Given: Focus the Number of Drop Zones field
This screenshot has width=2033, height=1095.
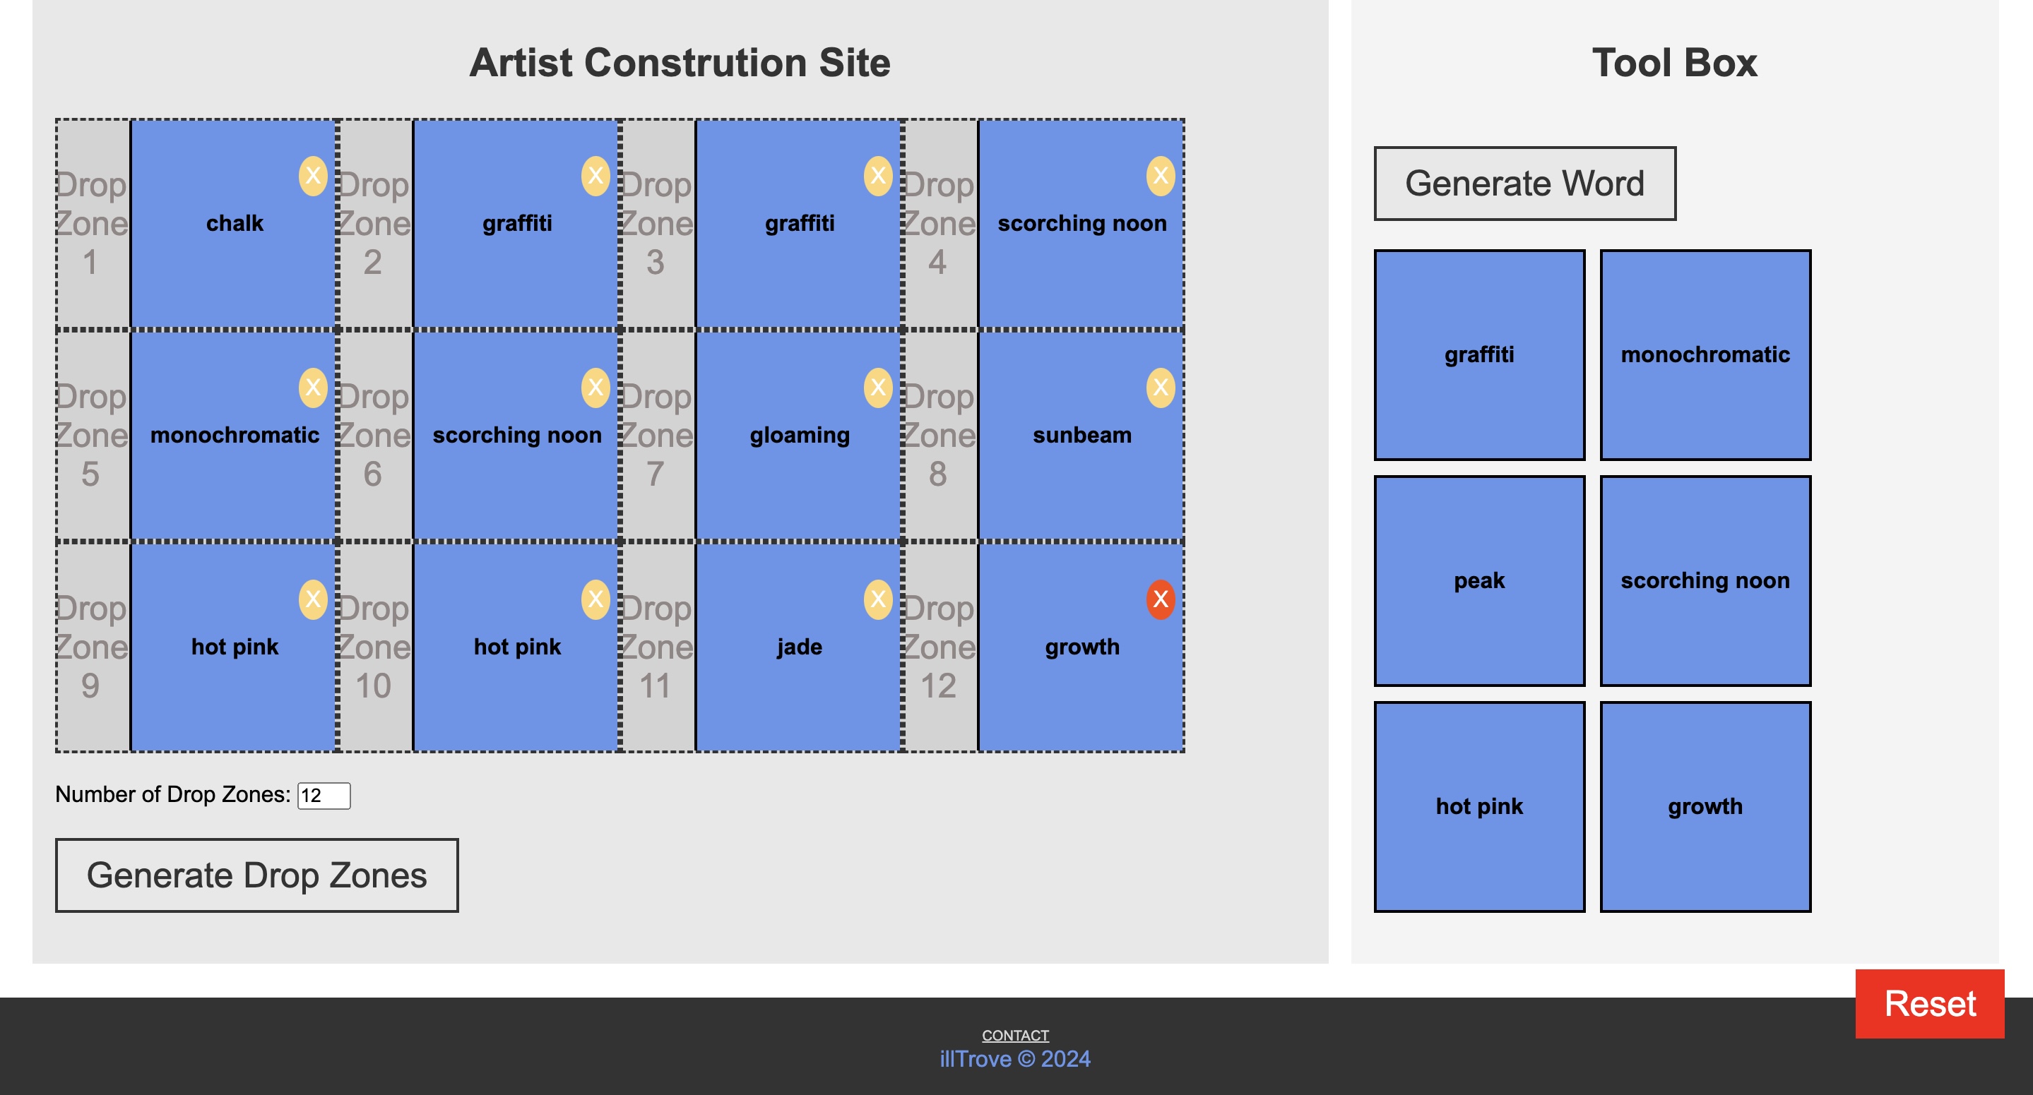Looking at the screenshot, I should tap(324, 795).
